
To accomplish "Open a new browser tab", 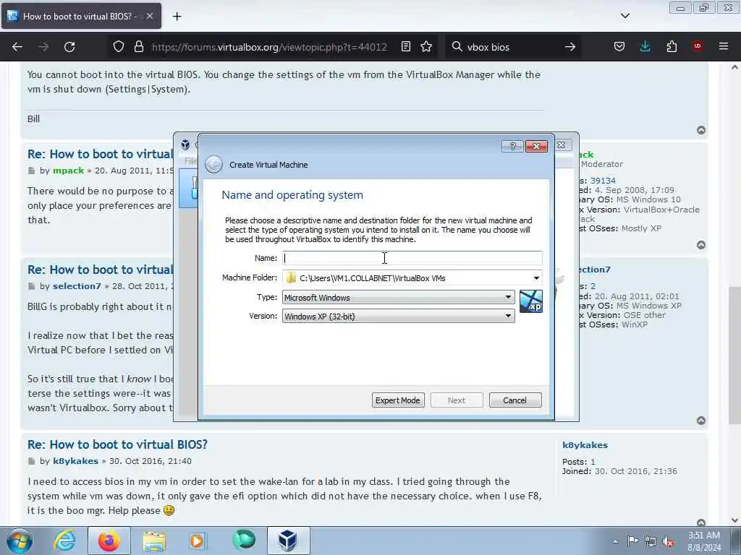I will (x=177, y=17).
